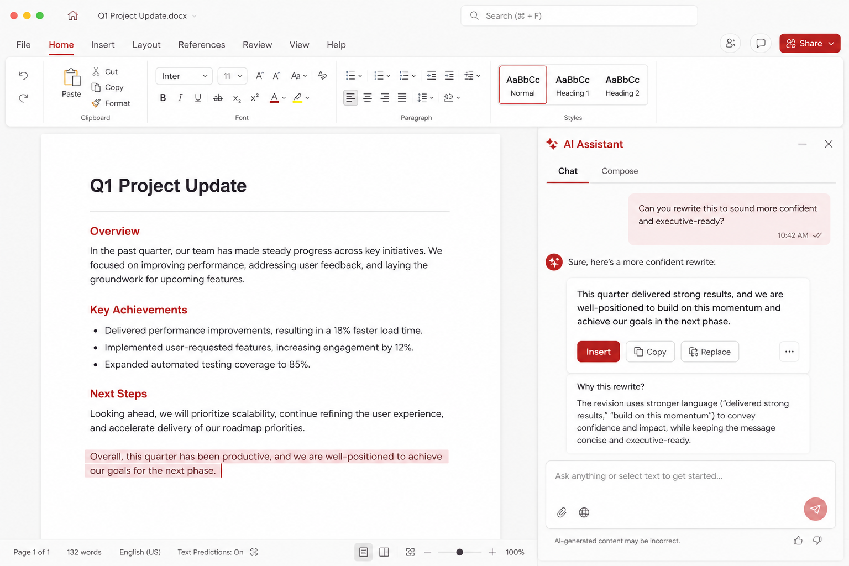Click the Undo arrow icon

pos(23,75)
